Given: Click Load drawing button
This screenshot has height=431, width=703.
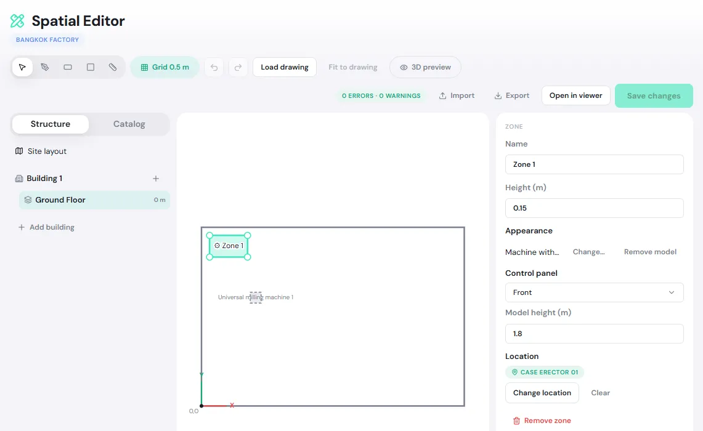Looking at the screenshot, I should (285, 67).
